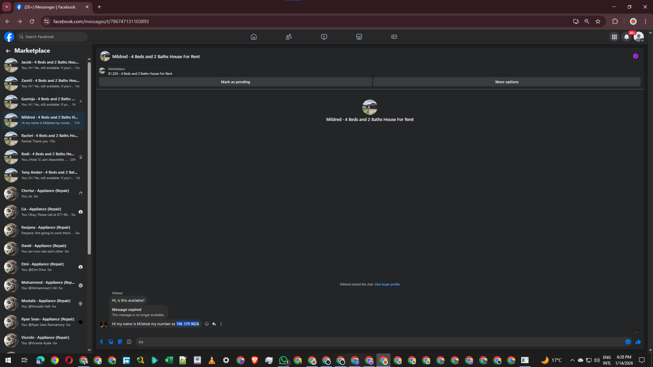Open the account profile dropdown
This screenshot has height=367, width=653.
(639, 37)
